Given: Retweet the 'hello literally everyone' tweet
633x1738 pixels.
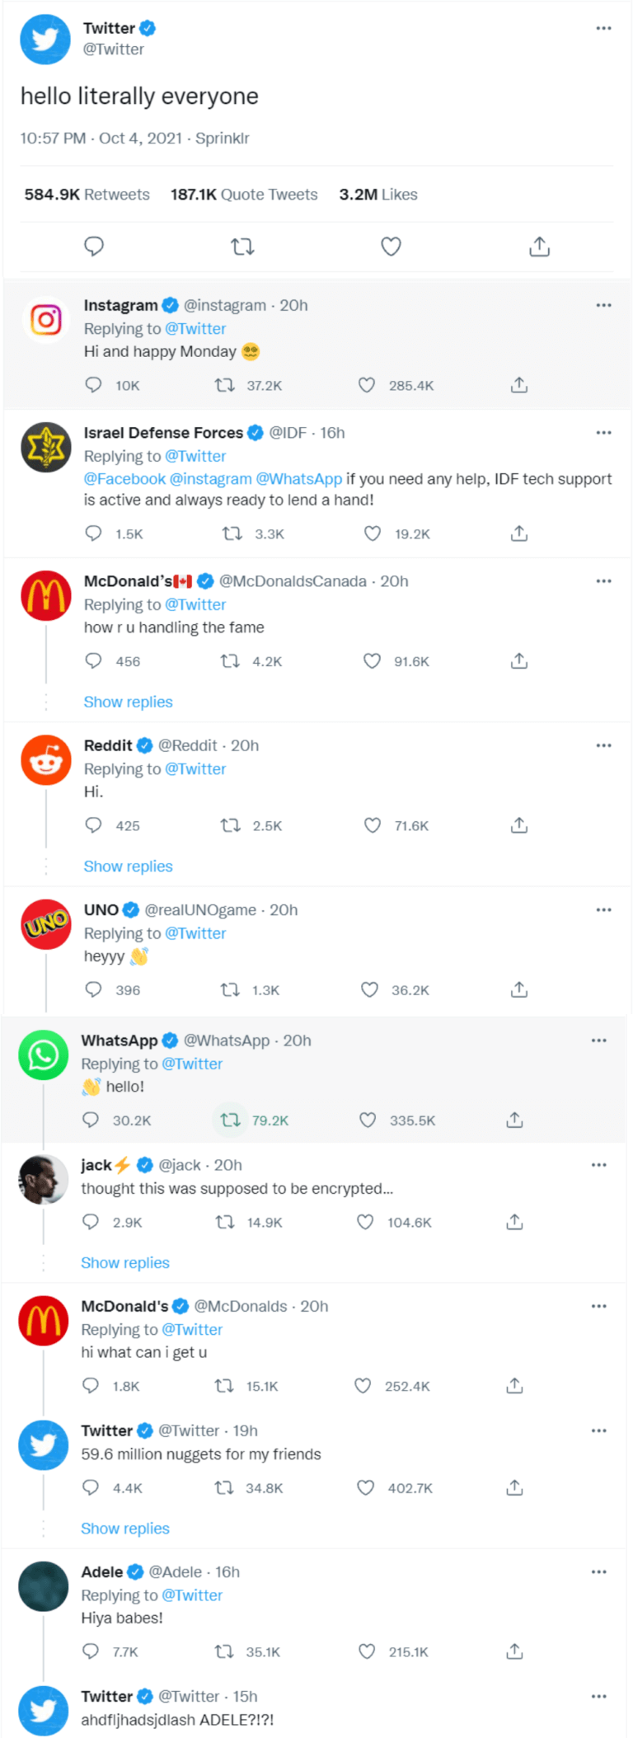Looking at the screenshot, I should point(242,247).
